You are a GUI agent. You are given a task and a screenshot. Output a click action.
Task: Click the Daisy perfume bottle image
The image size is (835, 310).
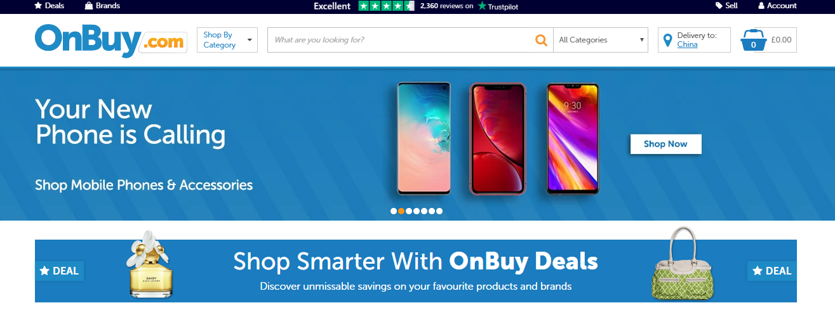coord(149,265)
